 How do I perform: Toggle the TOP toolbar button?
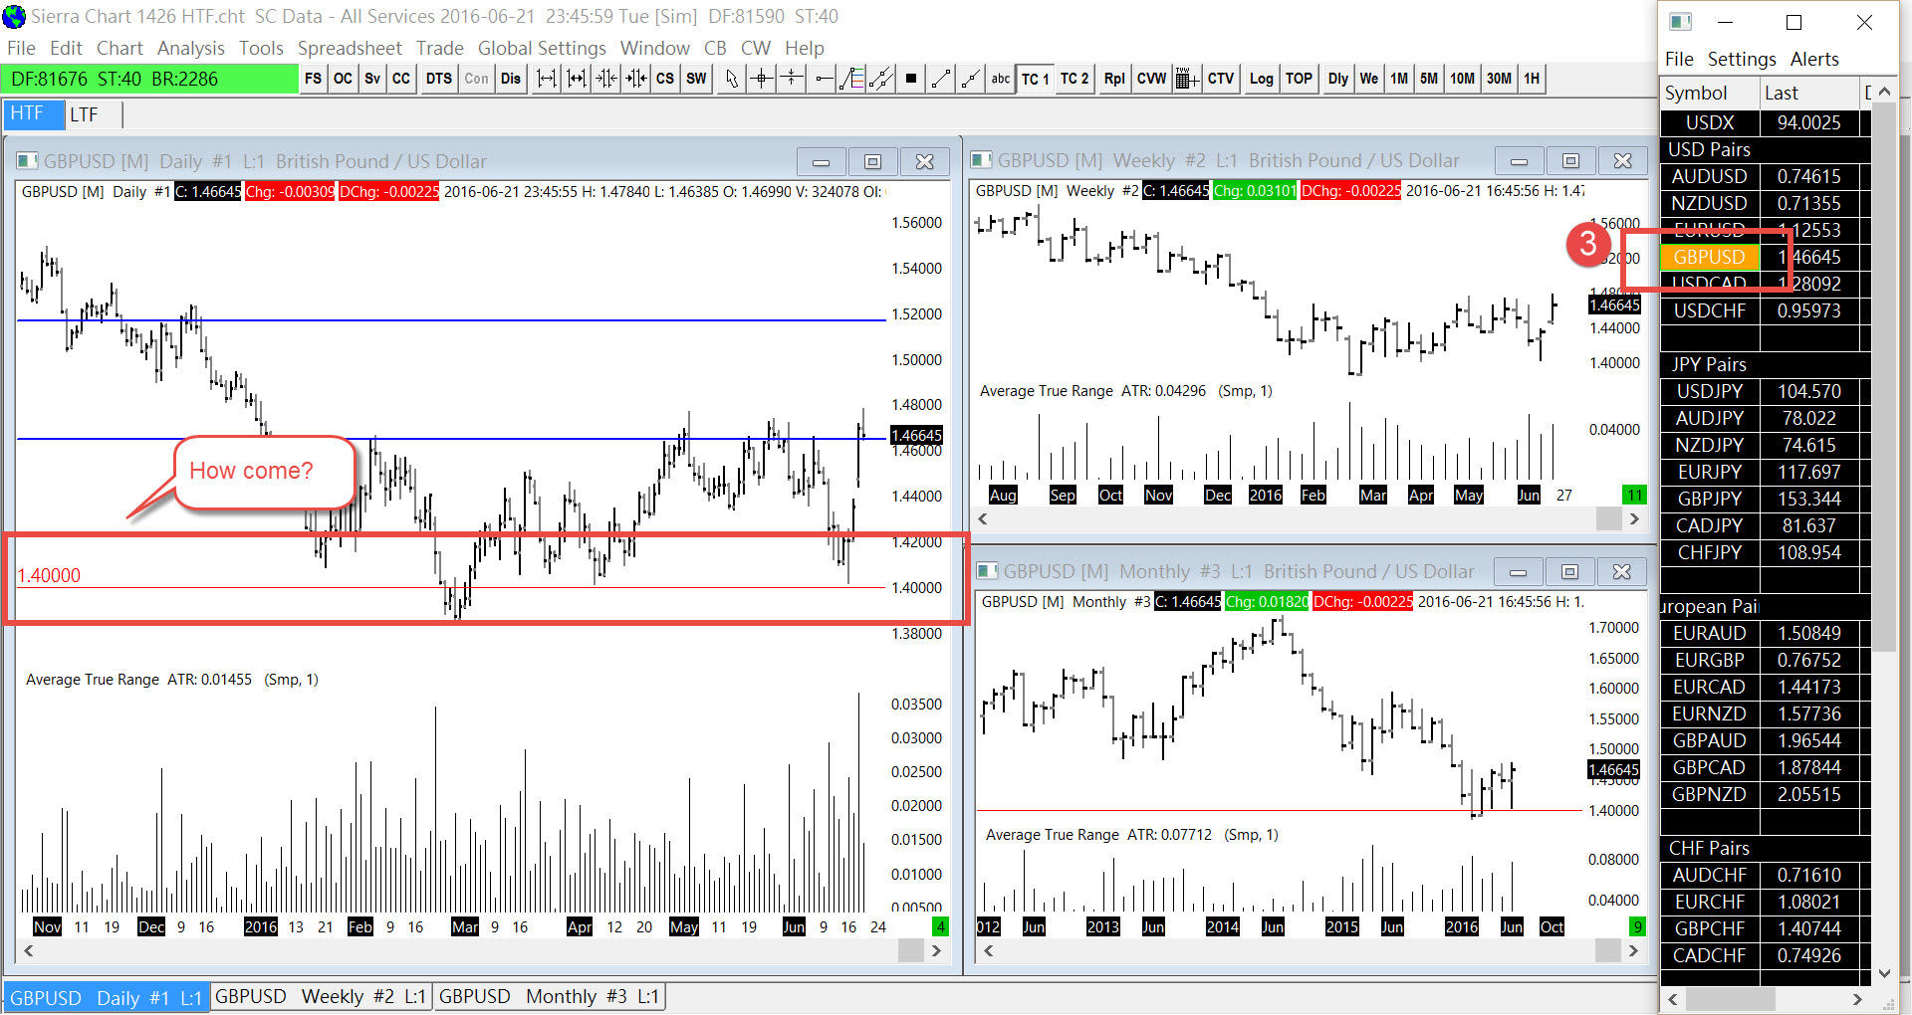tap(1299, 79)
